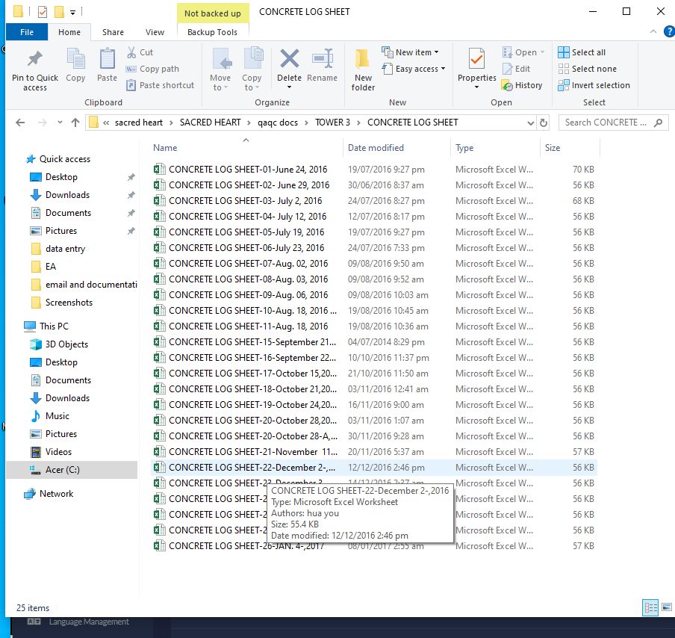Click the Open button in ribbon
Image resolution: width=675 pixels, height=638 pixels.
pos(523,52)
